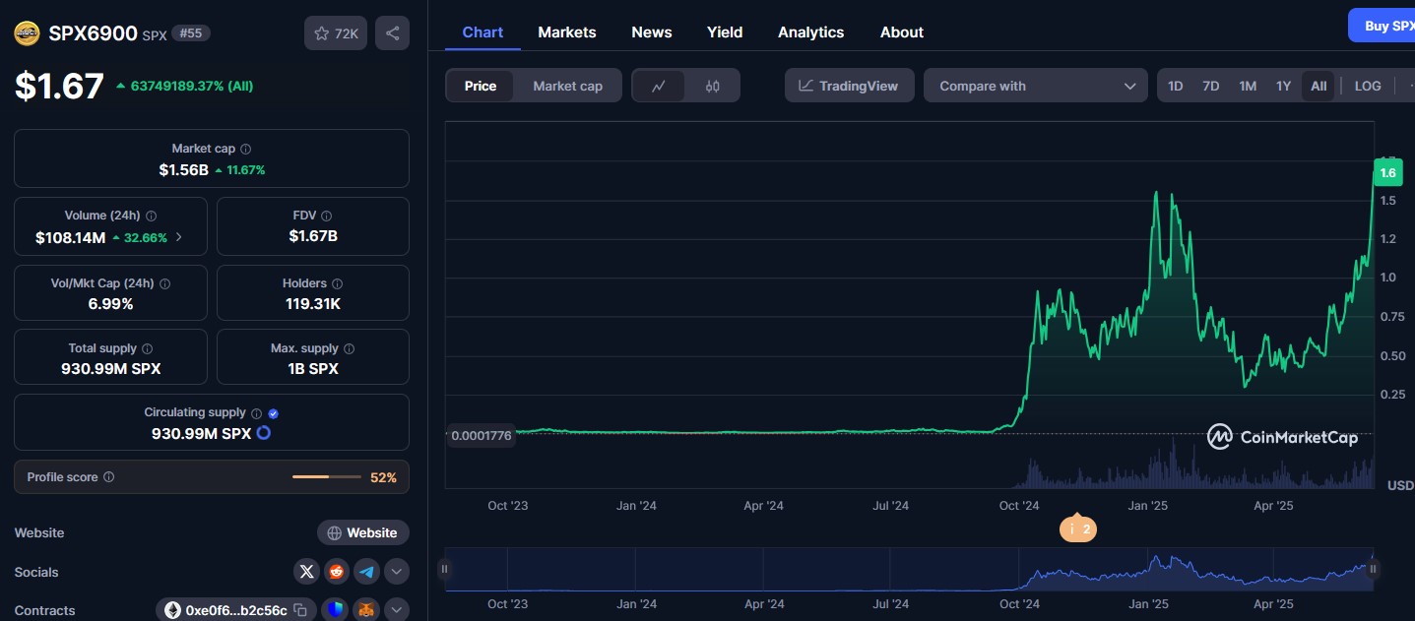Click the blue verified badge on Circulating supply
The image size is (1415, 621).
pyautogui.click(x=274, y=413)
